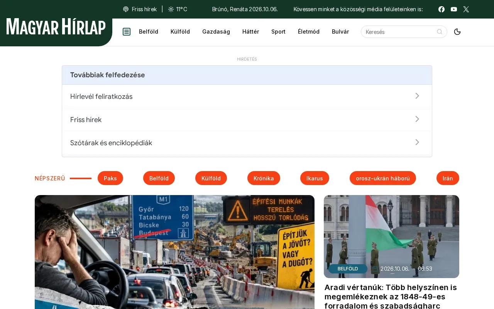Open the full menu list icon
Viewport: 494px width, 309px height.
click(127, 32)
